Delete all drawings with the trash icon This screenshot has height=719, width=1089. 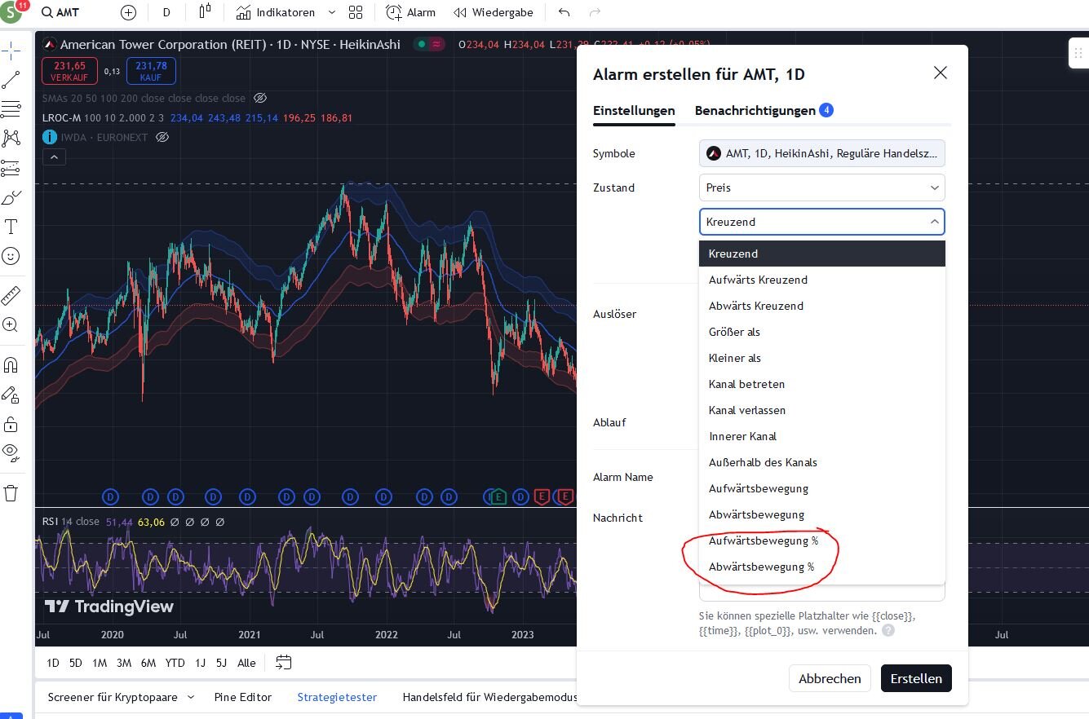[x=11, y=493]
